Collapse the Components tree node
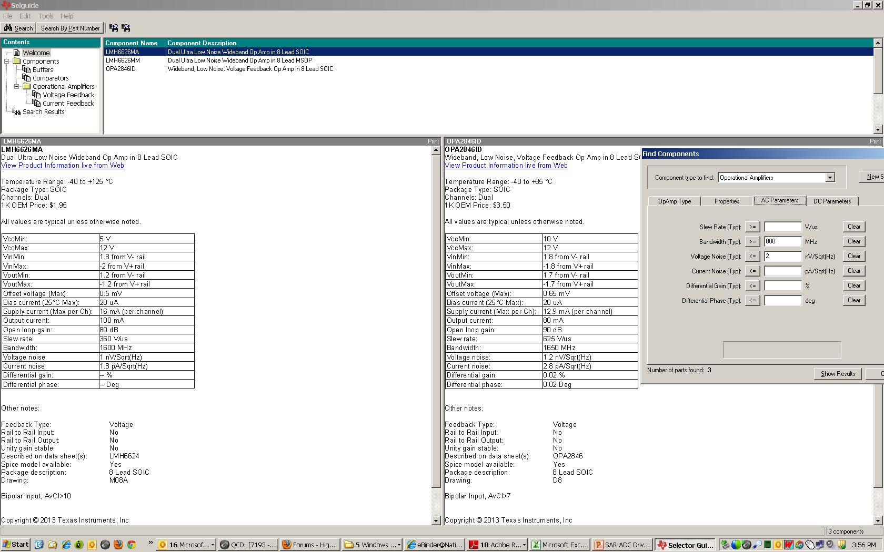 pos(7,61)
